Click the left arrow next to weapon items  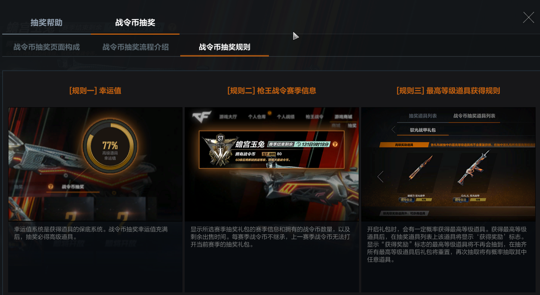(x=380, y=177)
